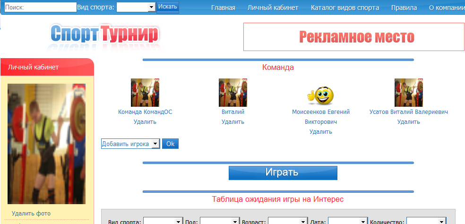This screenshot has width=465, height=224.
Task: Click Удалить under Виталий
Action: (233, 121)
